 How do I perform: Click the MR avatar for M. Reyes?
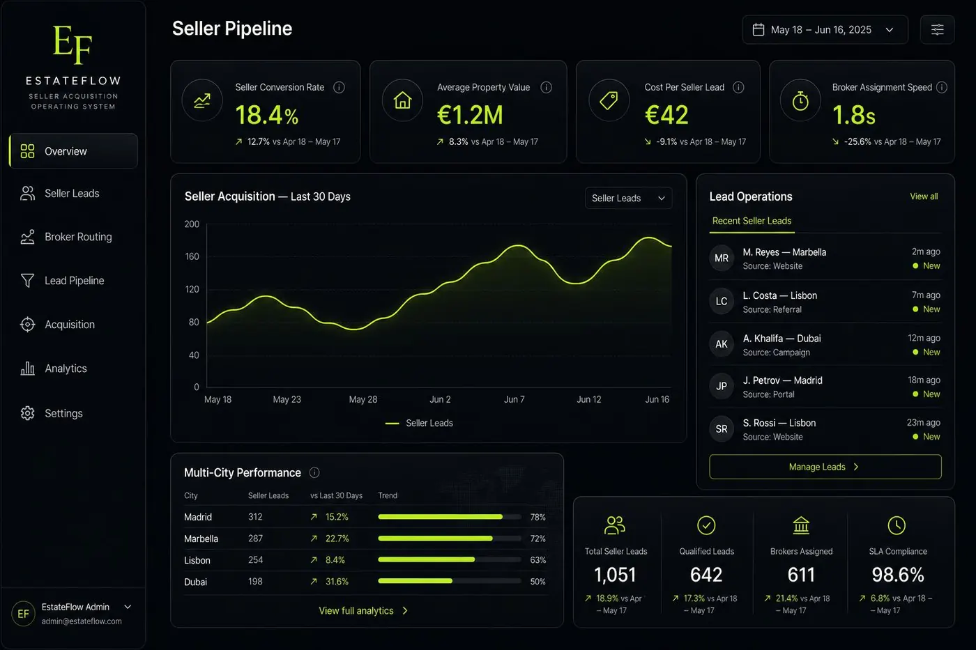(722, 258)
